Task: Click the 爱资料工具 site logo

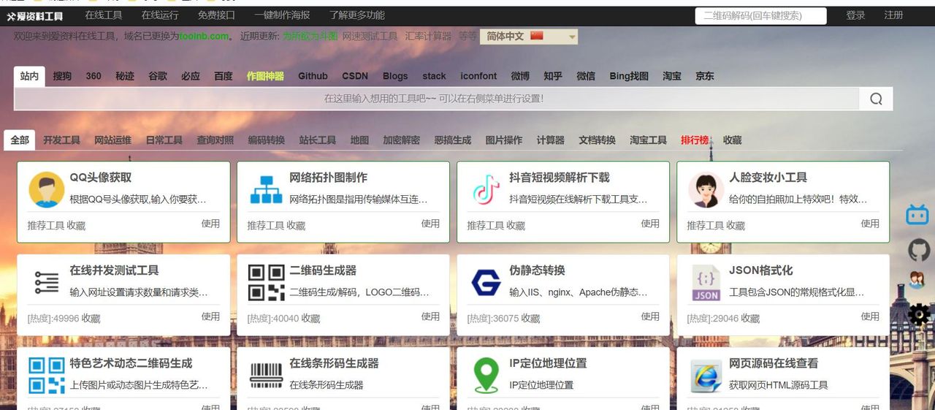Action: 35,15
